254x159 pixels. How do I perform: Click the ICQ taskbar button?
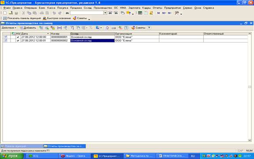(x=42, y=156)
